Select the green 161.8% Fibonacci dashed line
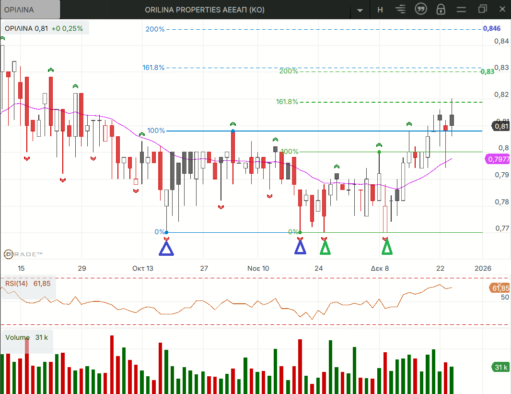The height and width of the screenshot is (394, 511). (x=383, y=102)
